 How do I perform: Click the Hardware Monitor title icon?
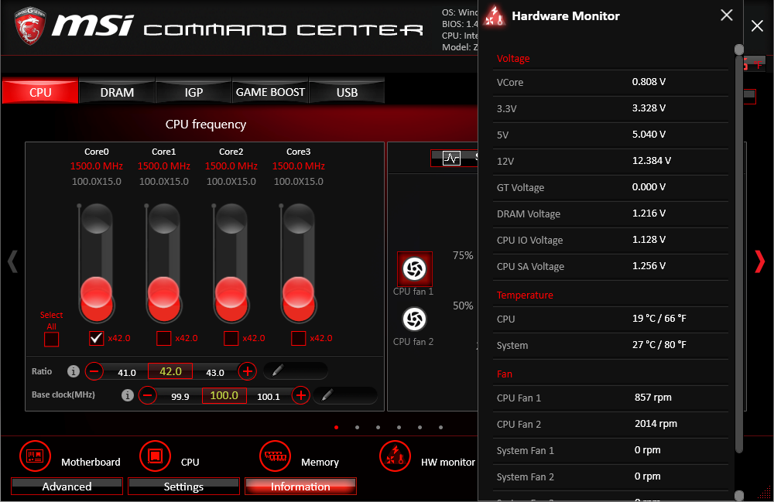coord(494,16)
